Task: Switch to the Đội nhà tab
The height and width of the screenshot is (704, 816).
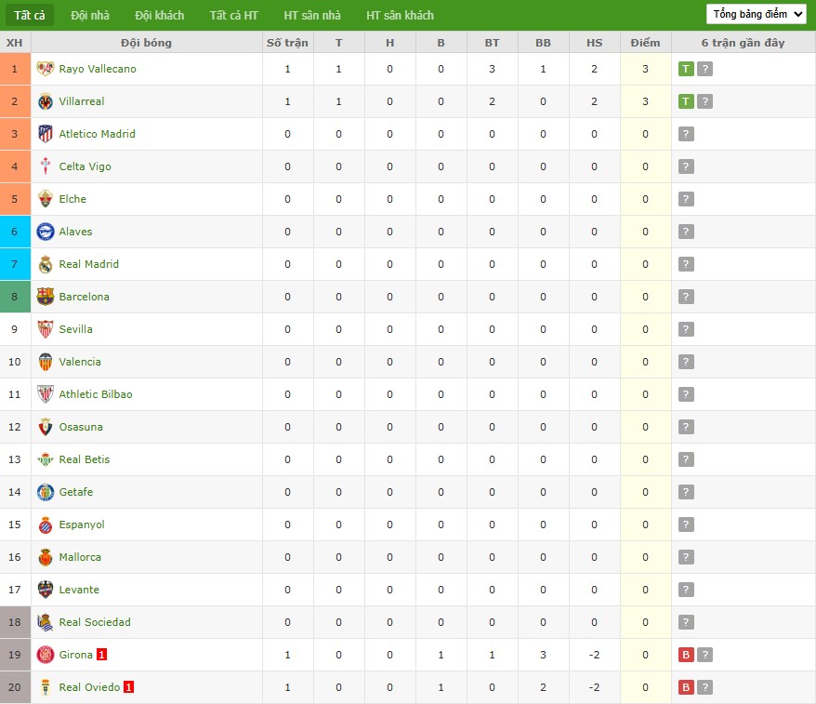Action: point(89,15)
